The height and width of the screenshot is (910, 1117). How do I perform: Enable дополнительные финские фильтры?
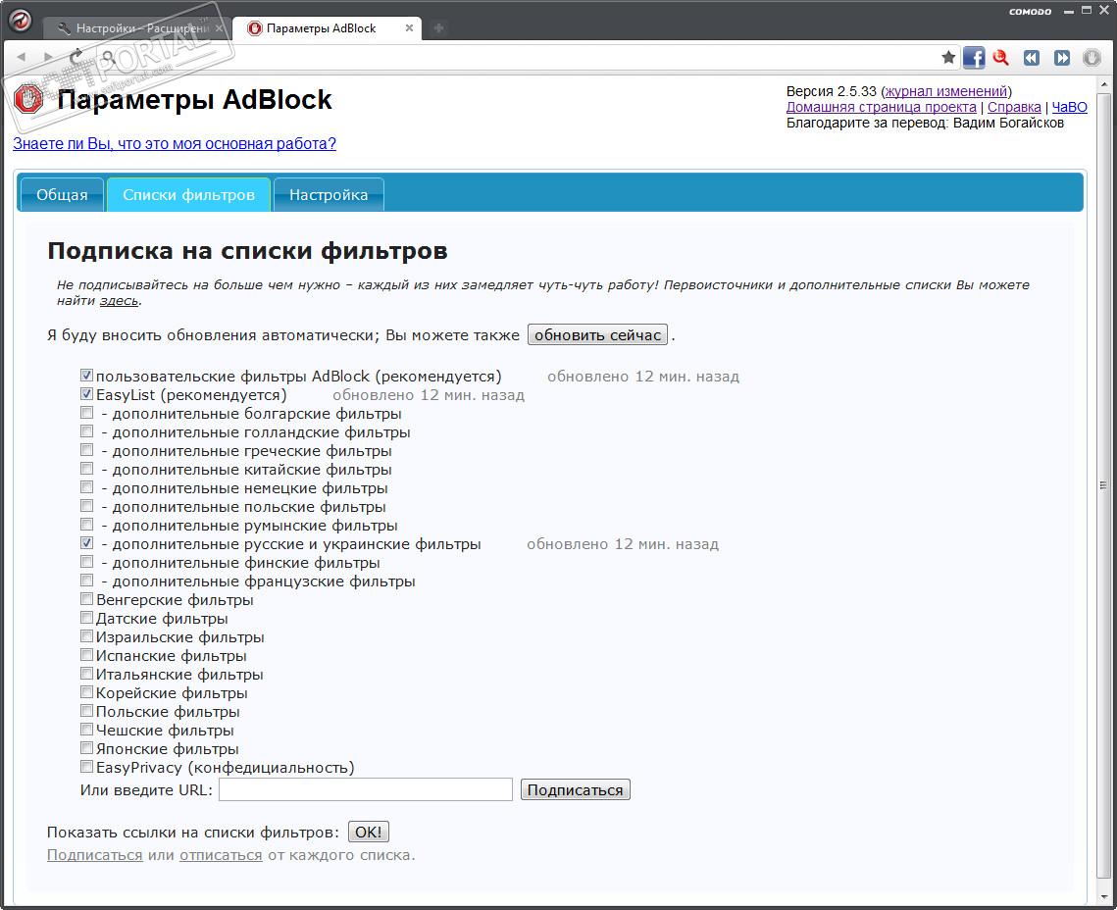[86, 561]
